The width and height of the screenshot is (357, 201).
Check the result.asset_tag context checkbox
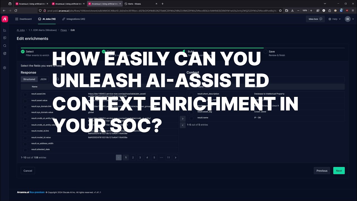pos(191,113)
